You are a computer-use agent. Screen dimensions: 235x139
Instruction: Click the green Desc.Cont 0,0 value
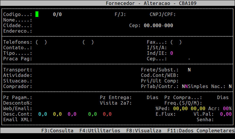point(92,114)
